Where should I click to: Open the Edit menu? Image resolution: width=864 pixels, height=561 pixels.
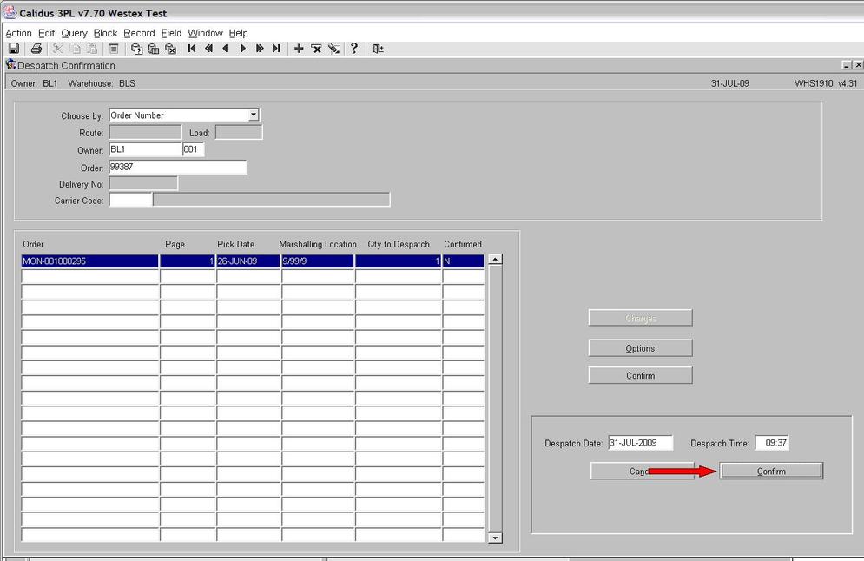click(46, 33)
